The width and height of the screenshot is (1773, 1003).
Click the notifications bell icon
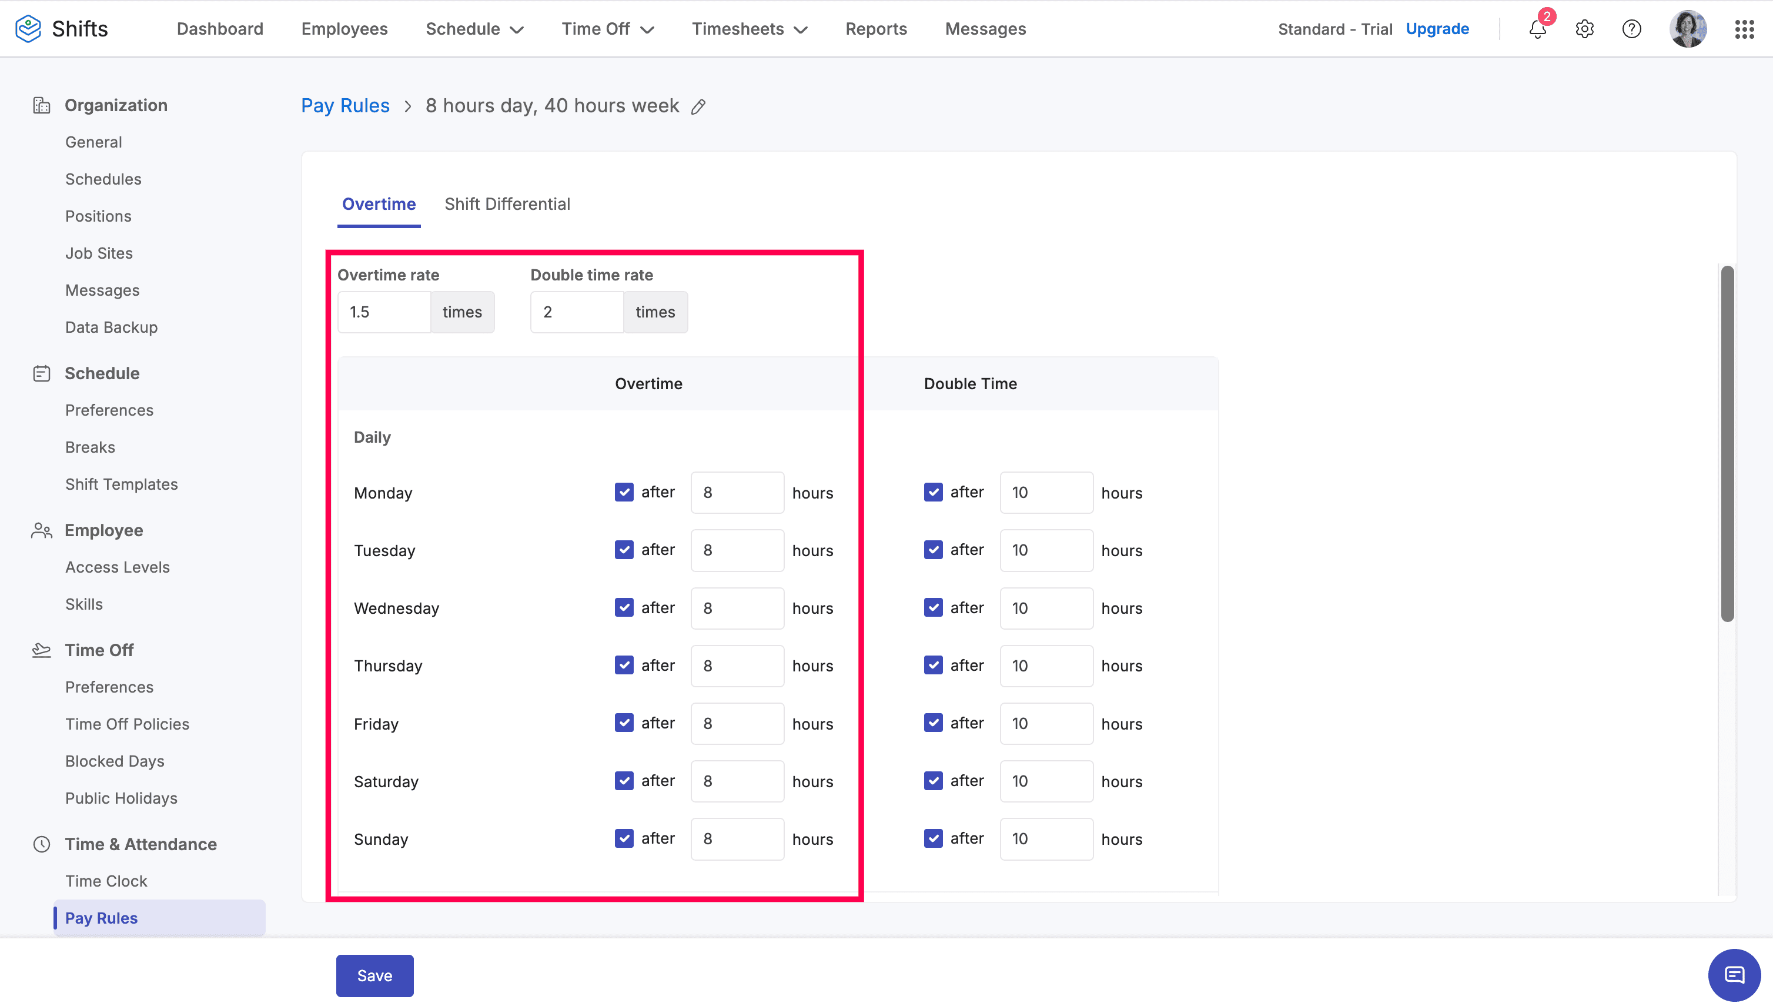pyautogui.click(x=1537, y=29)
